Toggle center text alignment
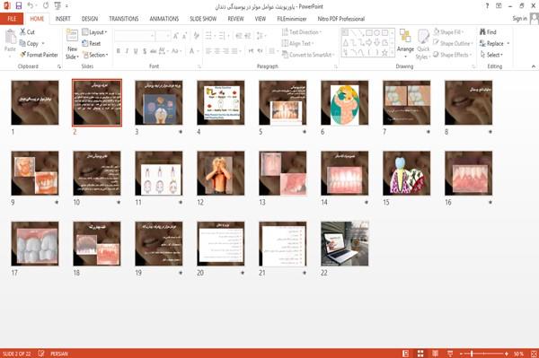 tap(216, 51)
